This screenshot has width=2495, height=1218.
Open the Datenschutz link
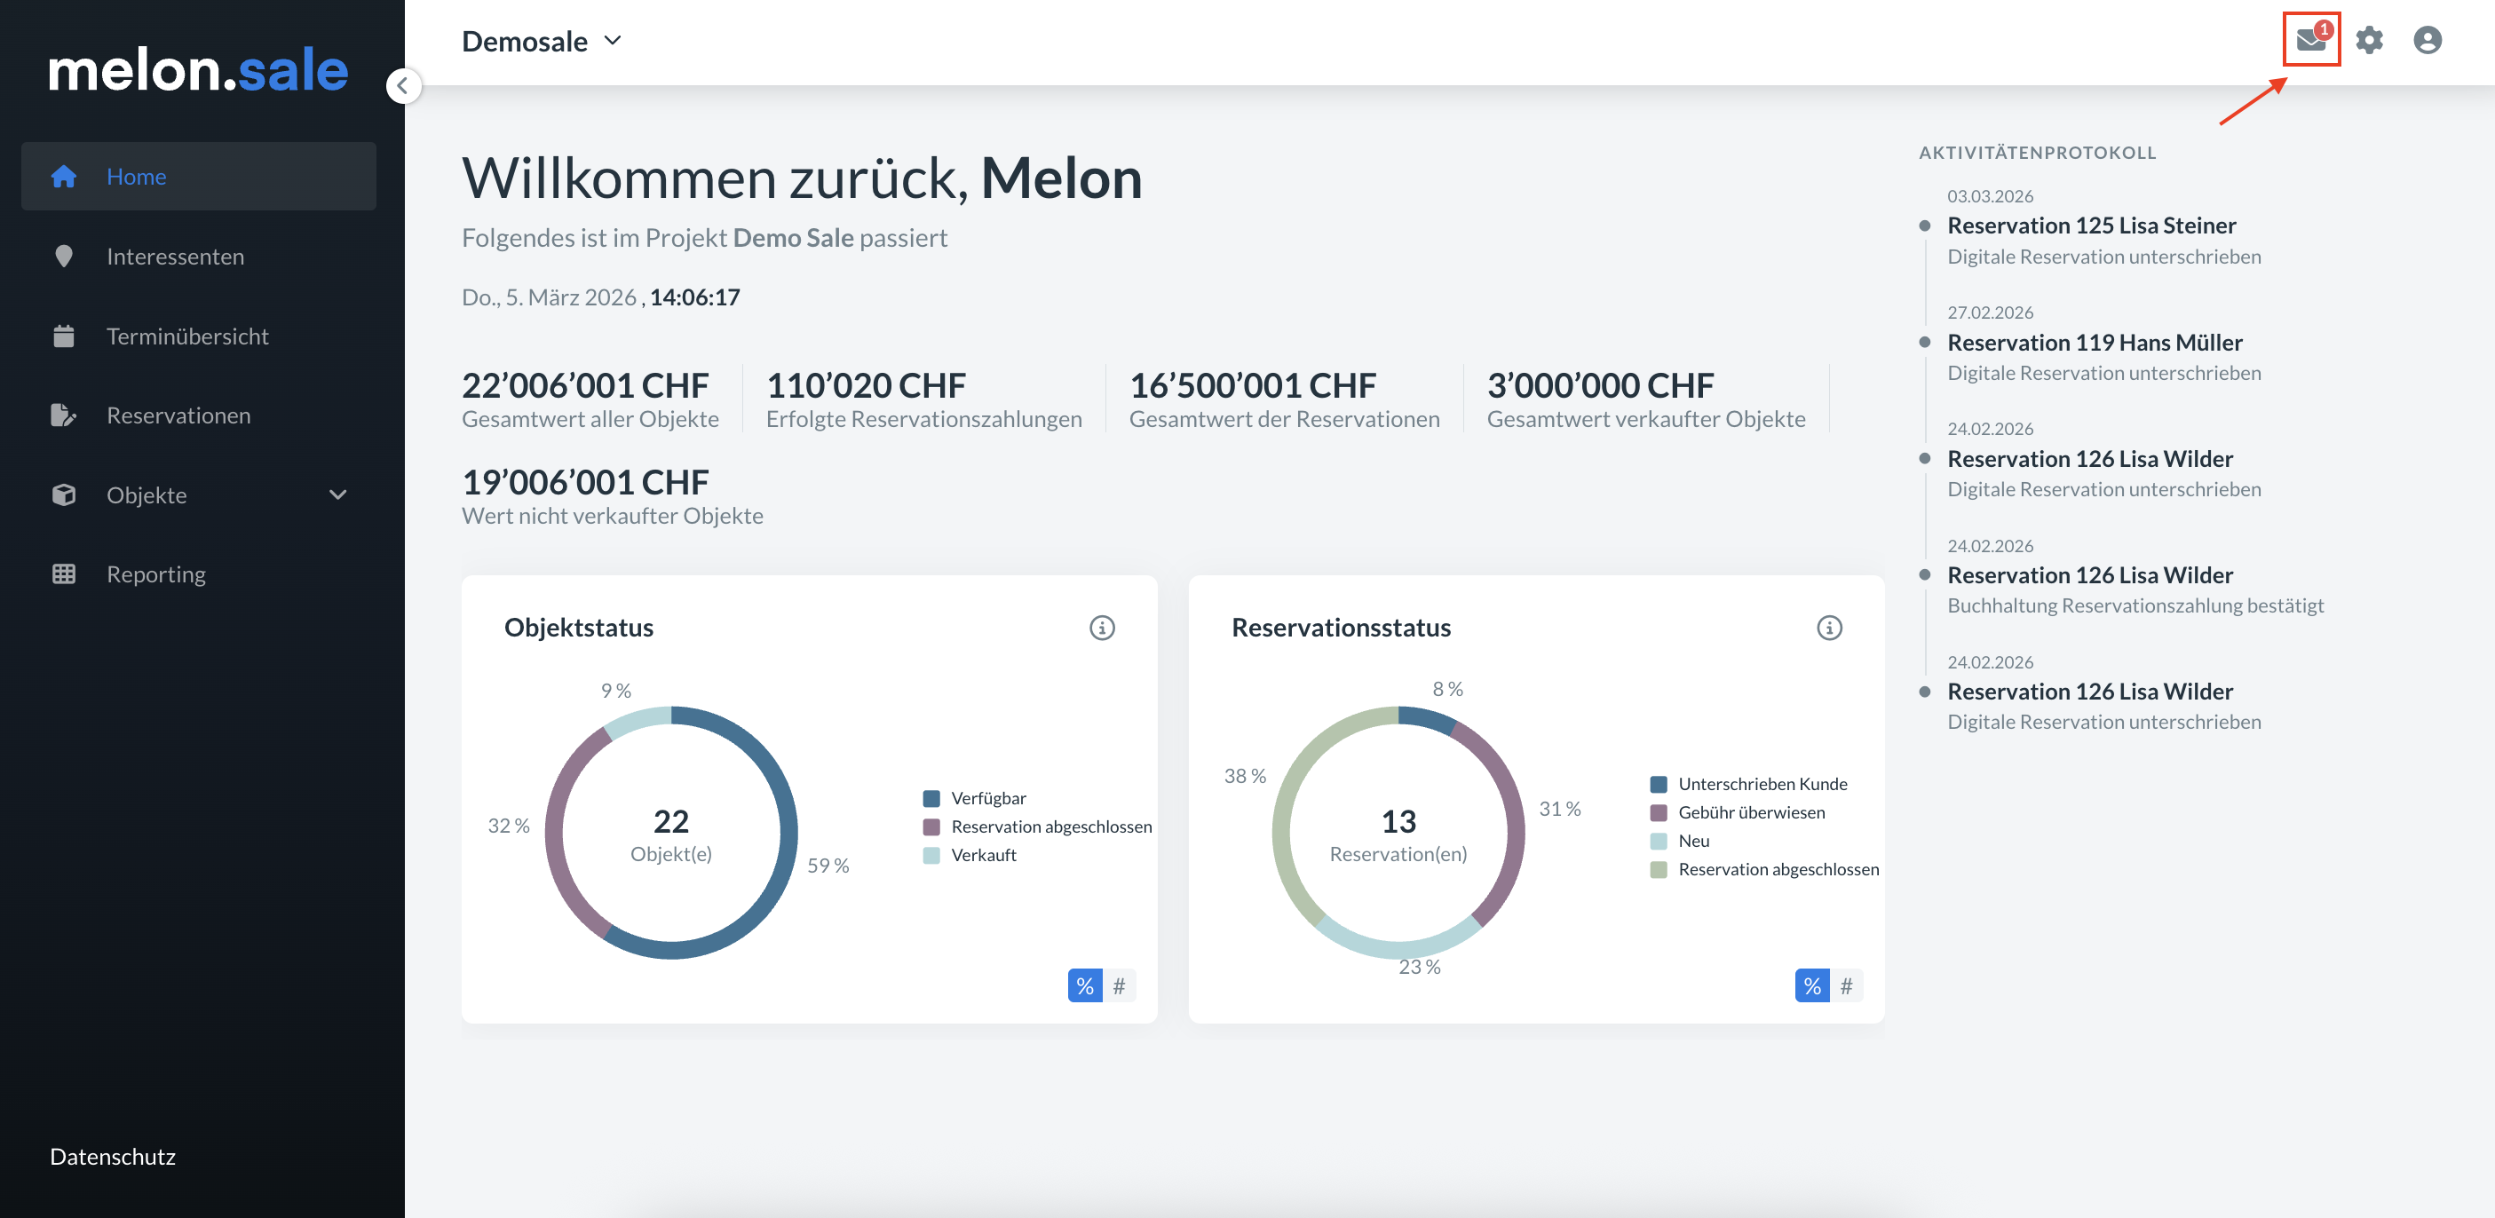(113, 1156)
